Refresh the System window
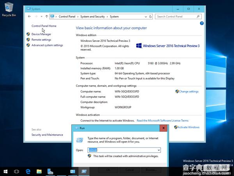This screenshot has width=234, height=176. pyautogui.click(x=151, y=16)
